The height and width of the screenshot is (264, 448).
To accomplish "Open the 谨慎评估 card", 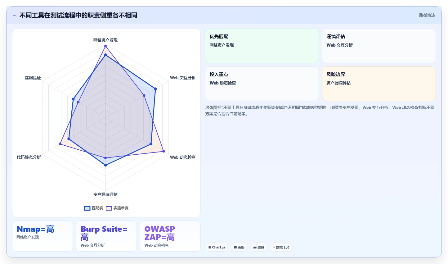I will point(379,46).
